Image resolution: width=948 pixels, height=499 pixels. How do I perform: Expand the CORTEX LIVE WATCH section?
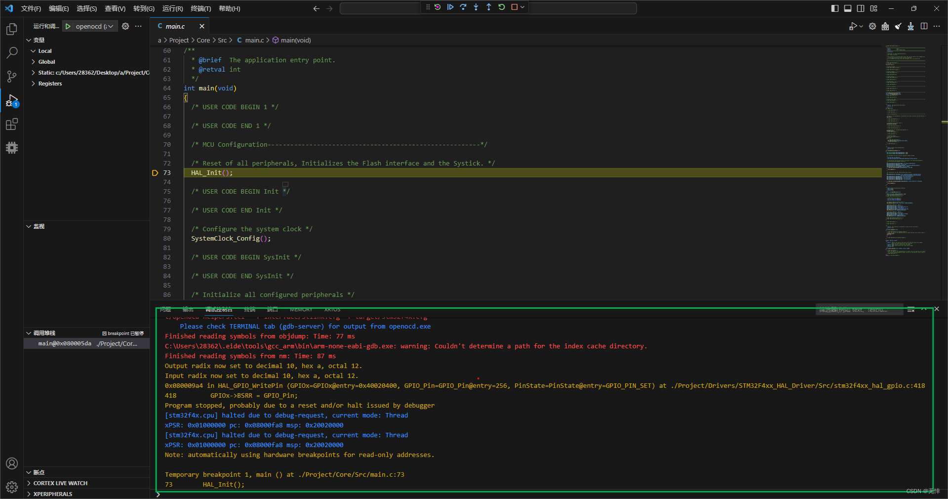click(29, 483)
